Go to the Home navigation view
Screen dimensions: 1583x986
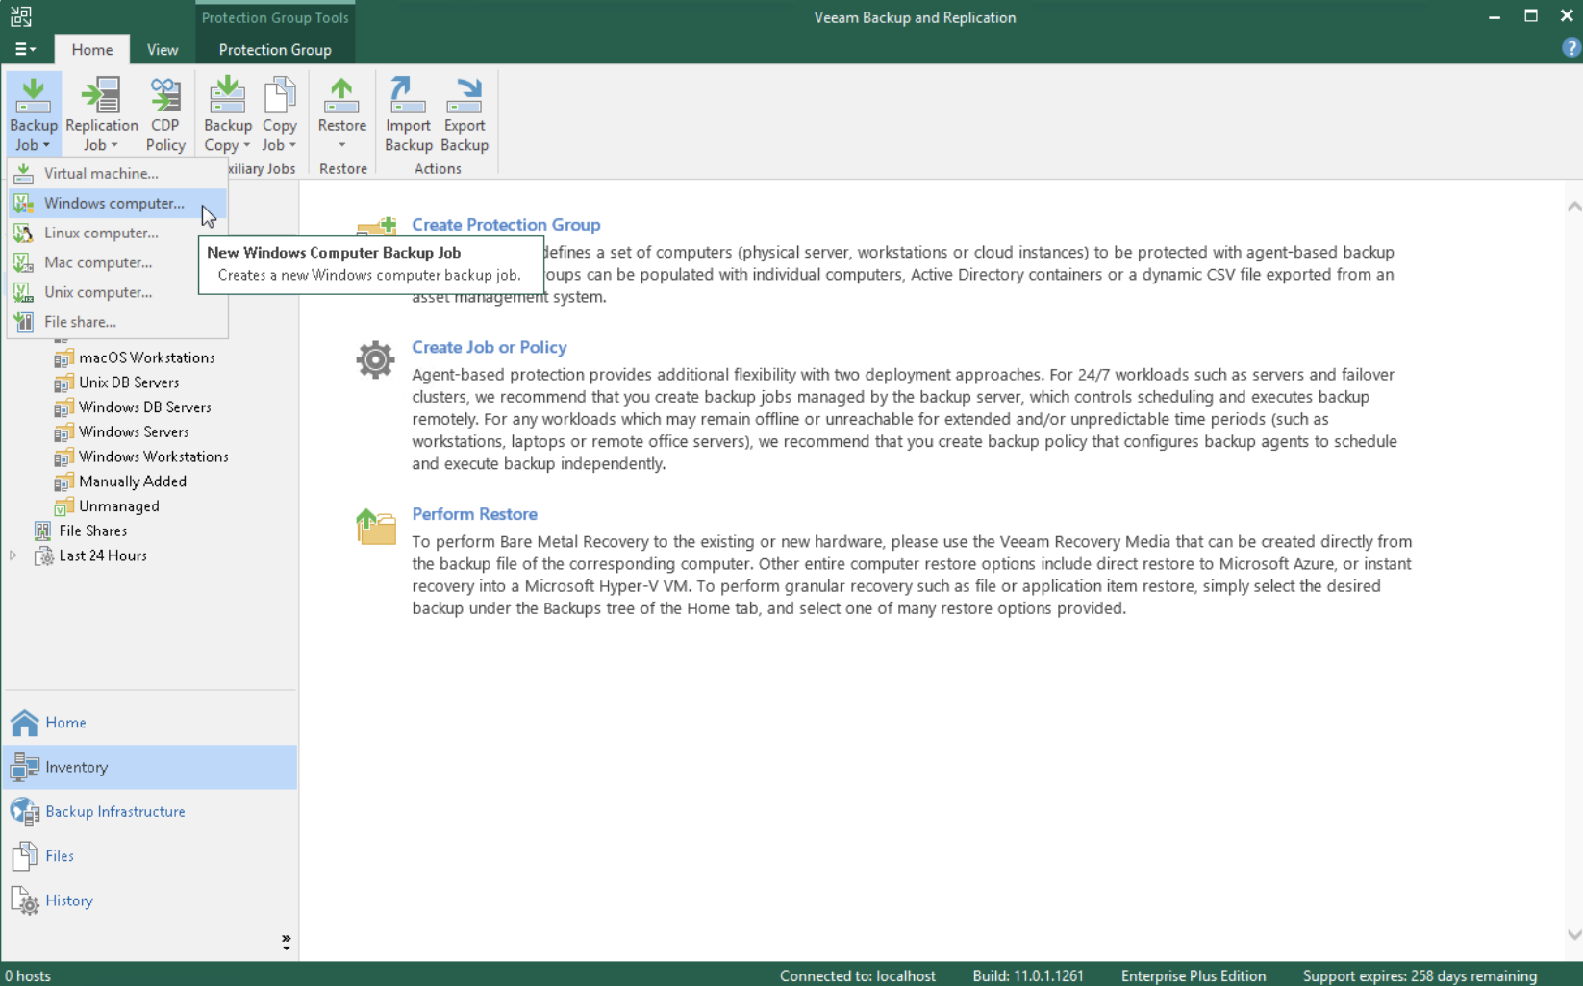(150, 723)
